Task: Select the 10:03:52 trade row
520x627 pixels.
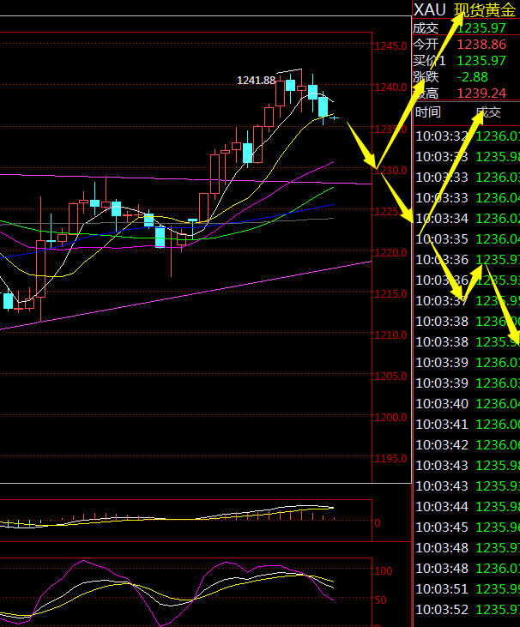Action: pyautogui.click(x=467, y=609)
